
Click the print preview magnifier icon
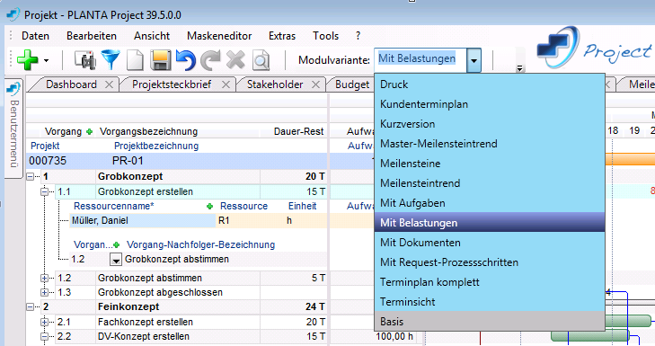(x=261, y=60)
